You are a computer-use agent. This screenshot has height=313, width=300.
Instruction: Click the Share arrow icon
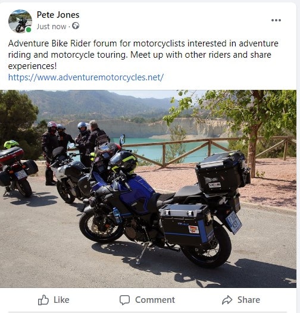coord(227,300)
